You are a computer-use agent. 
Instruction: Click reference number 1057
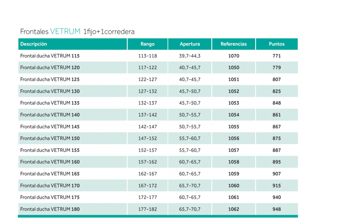coord(234,150)
